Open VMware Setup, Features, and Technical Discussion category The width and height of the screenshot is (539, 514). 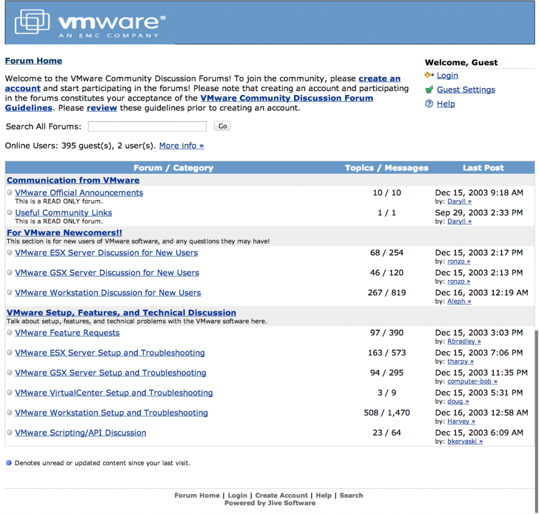pyautogui.click(x=122, y=312)
